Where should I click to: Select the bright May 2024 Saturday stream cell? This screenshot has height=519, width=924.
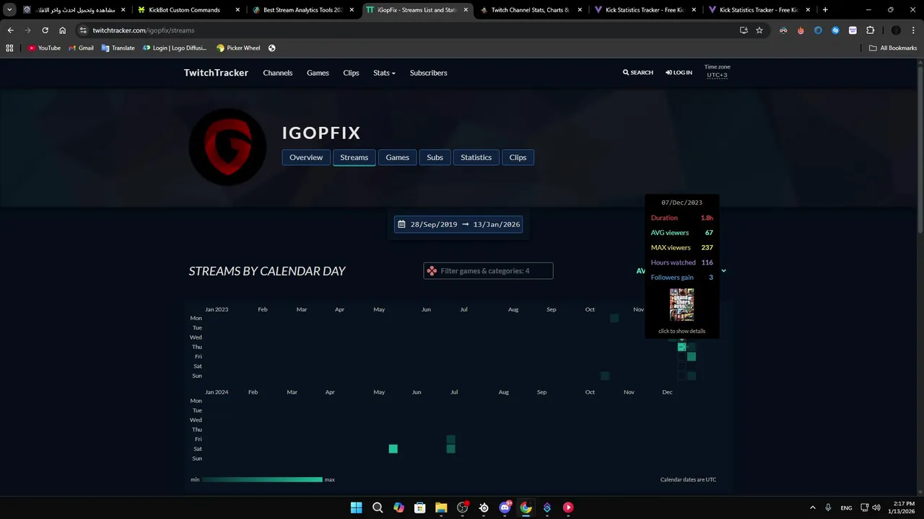pyautogui.click(x=393, y=448)
